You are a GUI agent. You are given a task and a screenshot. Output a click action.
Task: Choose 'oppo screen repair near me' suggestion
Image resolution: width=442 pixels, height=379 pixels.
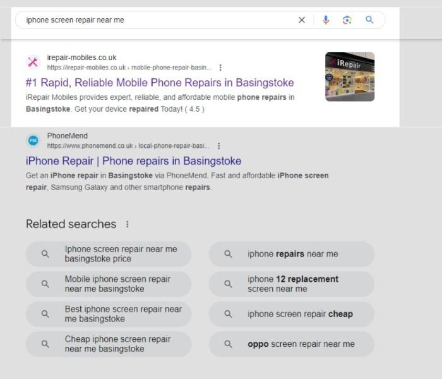[x=292, y=344]
